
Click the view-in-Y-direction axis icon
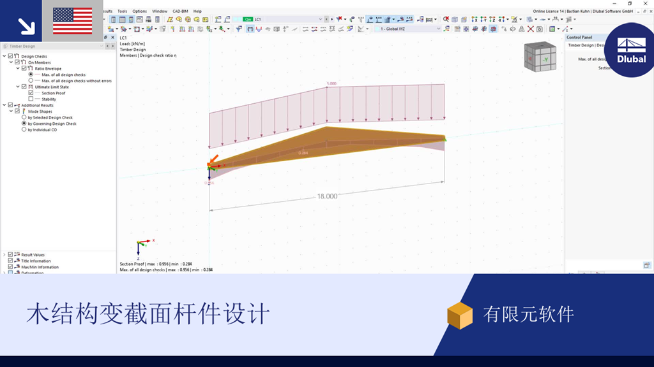tap(483, 19)
